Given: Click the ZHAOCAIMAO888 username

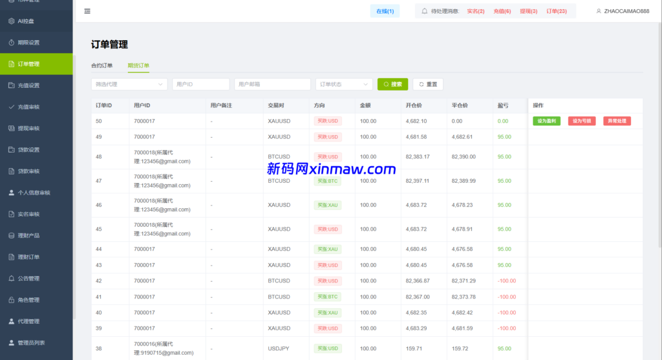Looking at the screenshot, I should click(x=626, y=11).
